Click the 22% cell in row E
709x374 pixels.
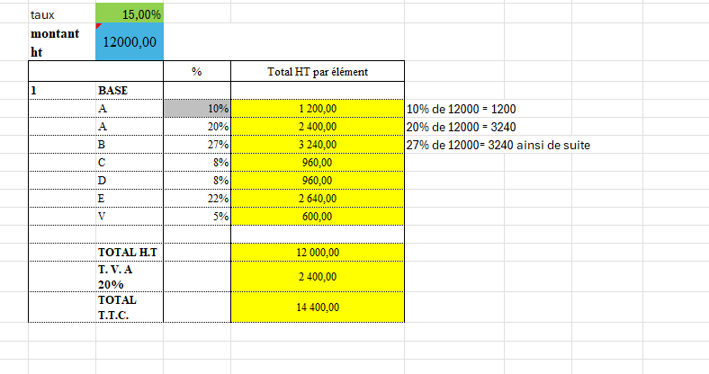tap(197, 198)
